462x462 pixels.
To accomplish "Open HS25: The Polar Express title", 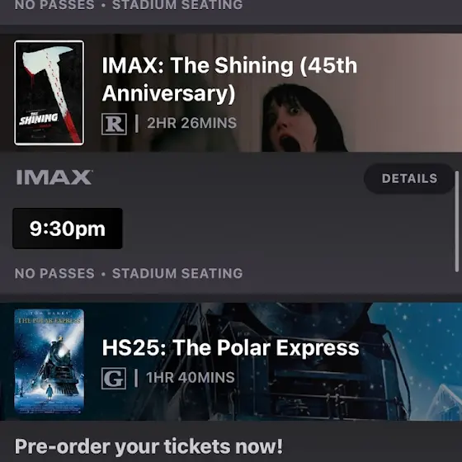I will pos(230,347).
